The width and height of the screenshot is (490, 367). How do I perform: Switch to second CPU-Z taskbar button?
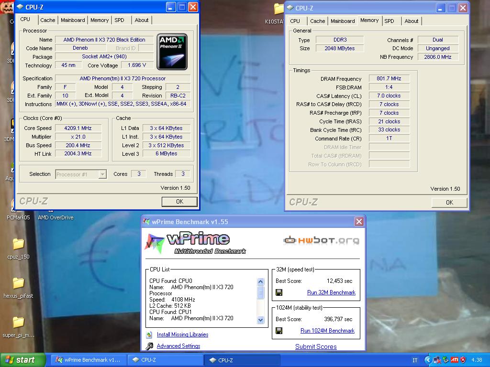[x=242, y=360]
